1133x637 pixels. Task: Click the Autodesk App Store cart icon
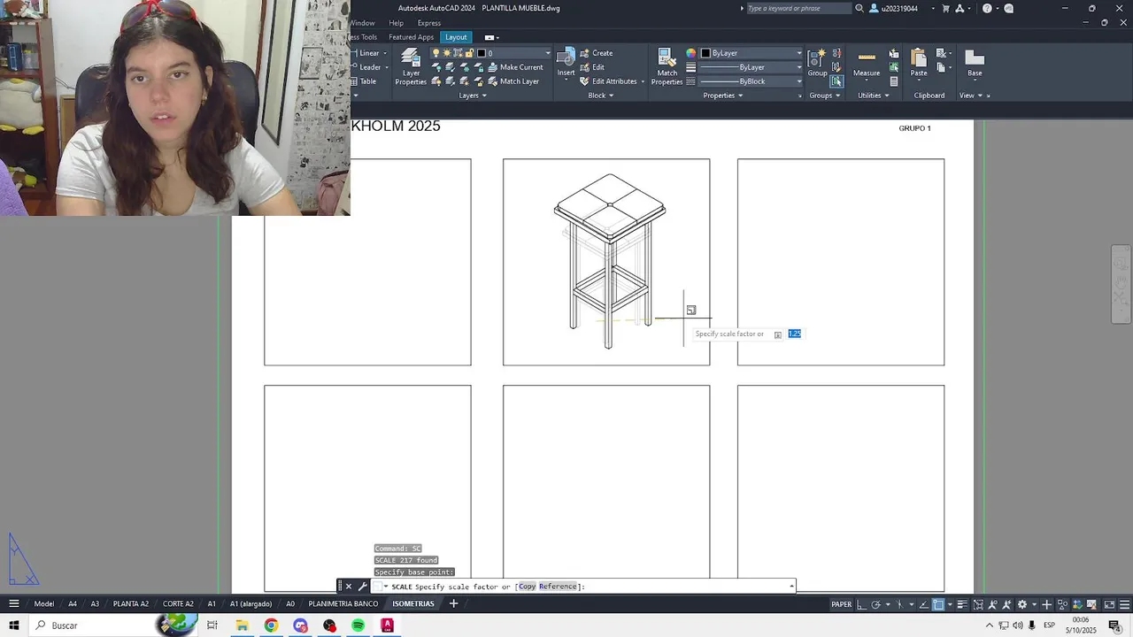(946, 9)
